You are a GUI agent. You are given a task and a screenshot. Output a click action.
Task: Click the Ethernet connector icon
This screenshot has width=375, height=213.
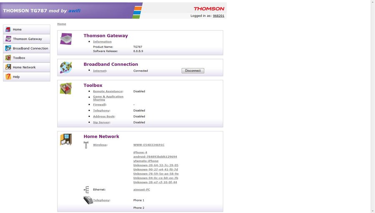coord(86,190)
